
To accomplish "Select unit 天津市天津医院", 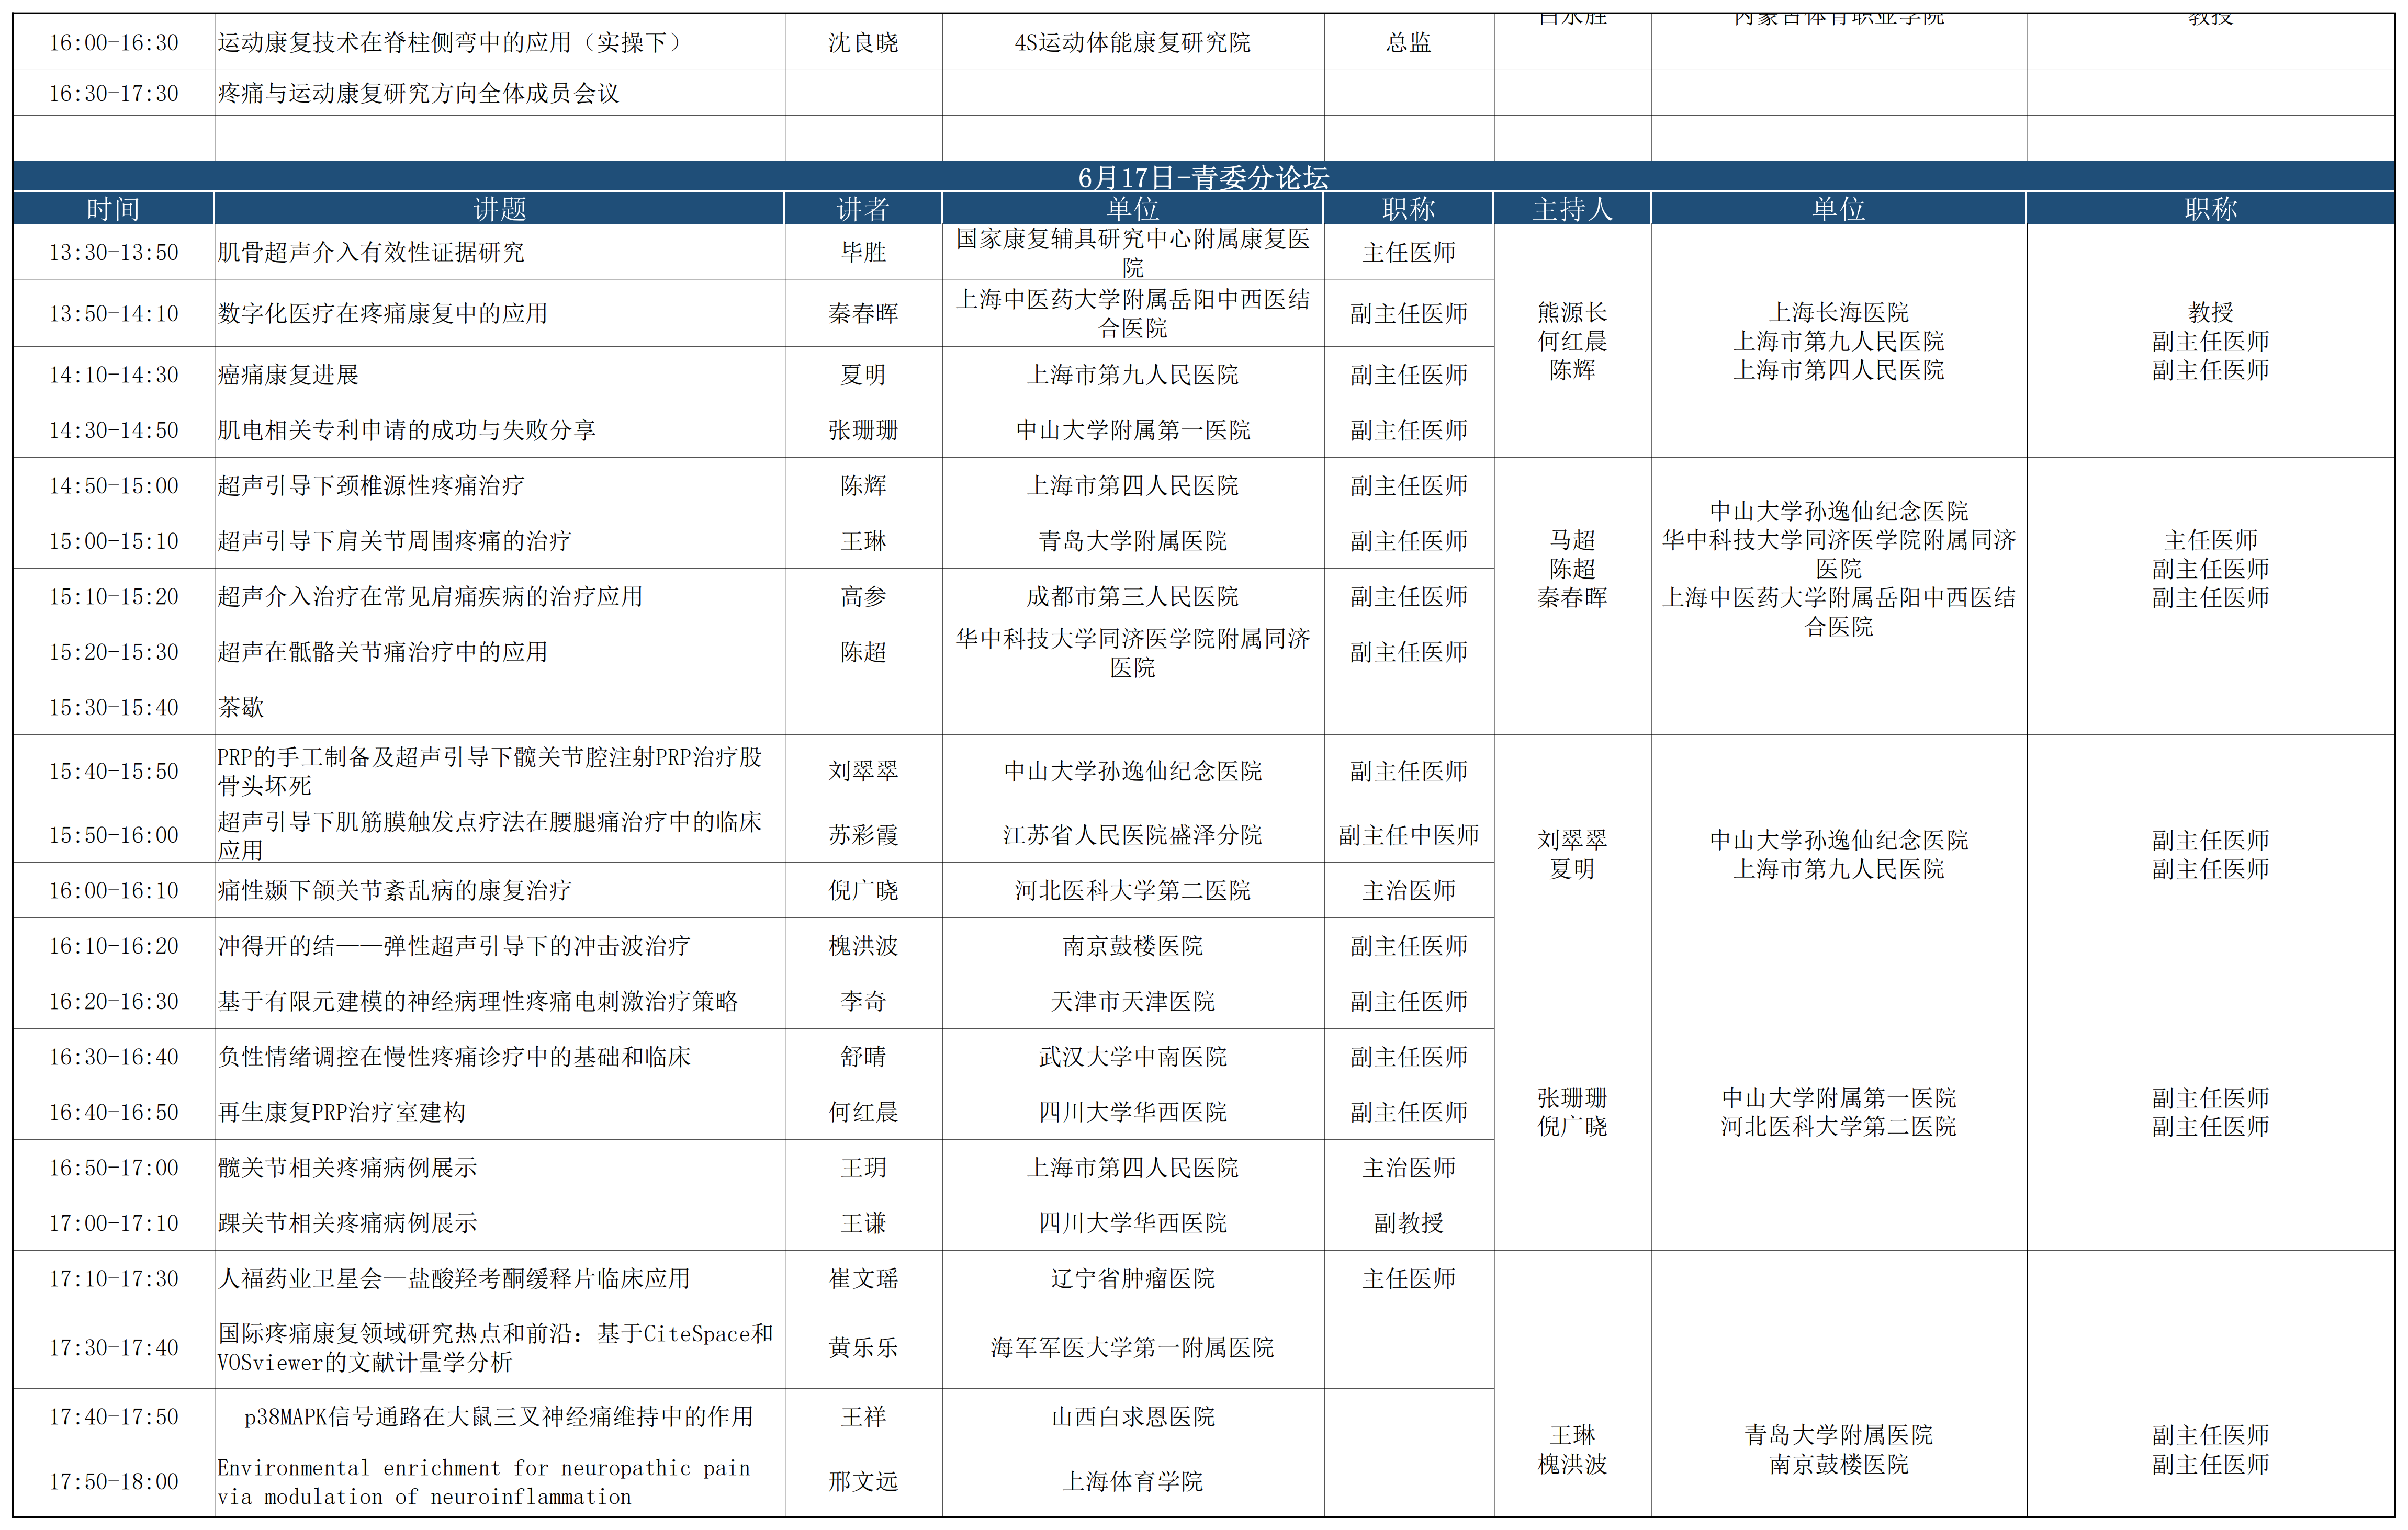I will tap(1133, 1001).
